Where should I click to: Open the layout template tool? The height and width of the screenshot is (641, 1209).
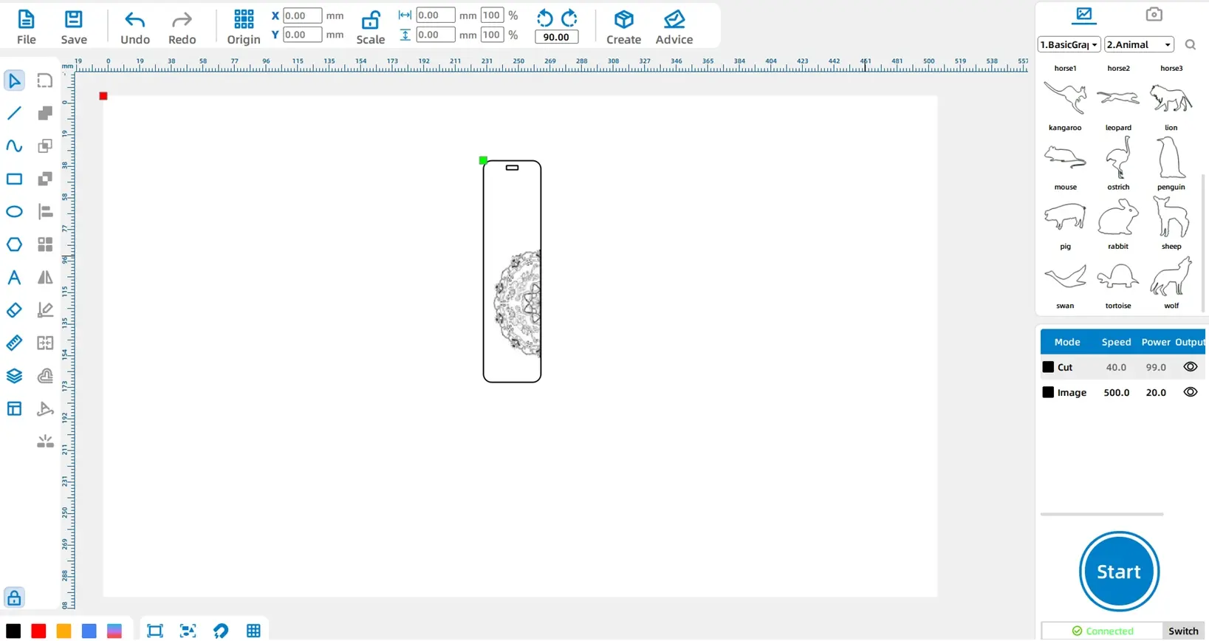(14, 408)
